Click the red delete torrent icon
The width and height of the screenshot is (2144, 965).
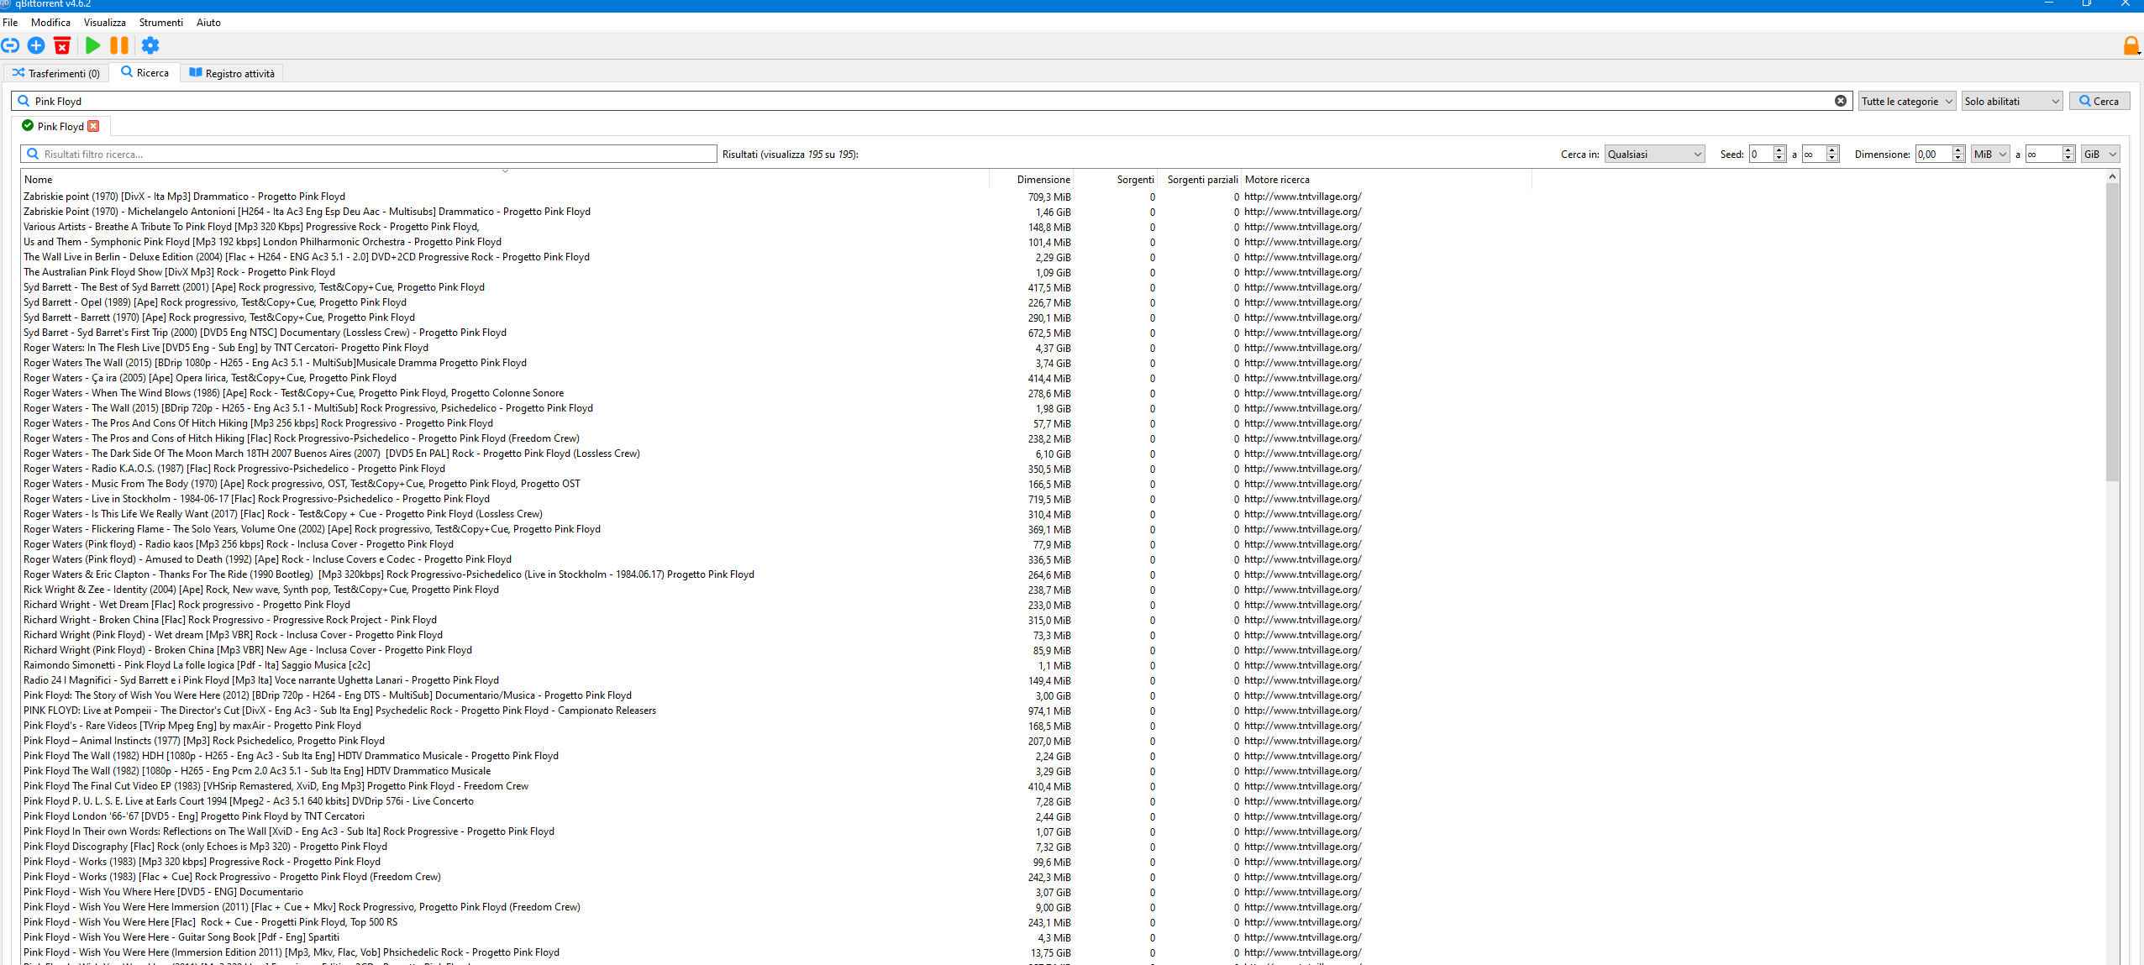62,45
